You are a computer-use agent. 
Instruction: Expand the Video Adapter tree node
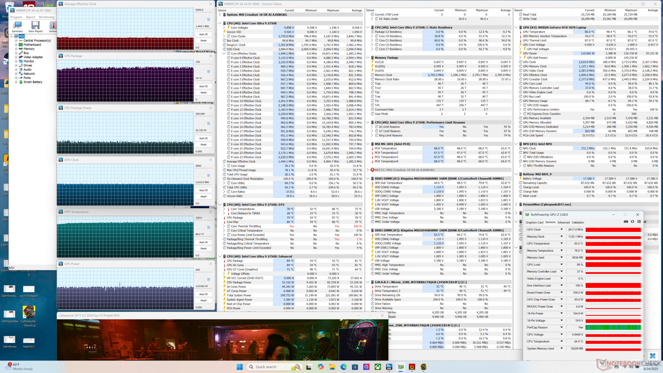pyautogui.click(x=16, y=57)
